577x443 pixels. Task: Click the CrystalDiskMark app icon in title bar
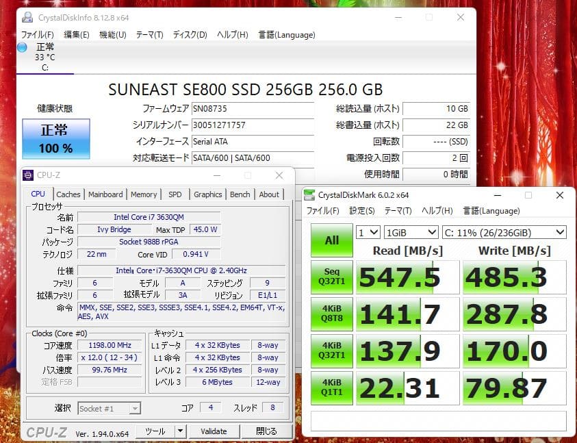(309, 195)
